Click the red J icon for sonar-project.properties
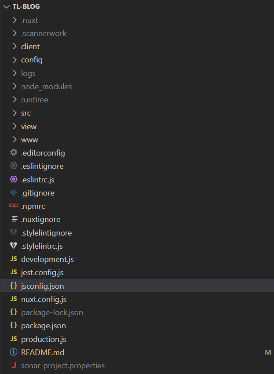Image resolution: width=274 pixels, height=374 pixels. tap(14, 365)
